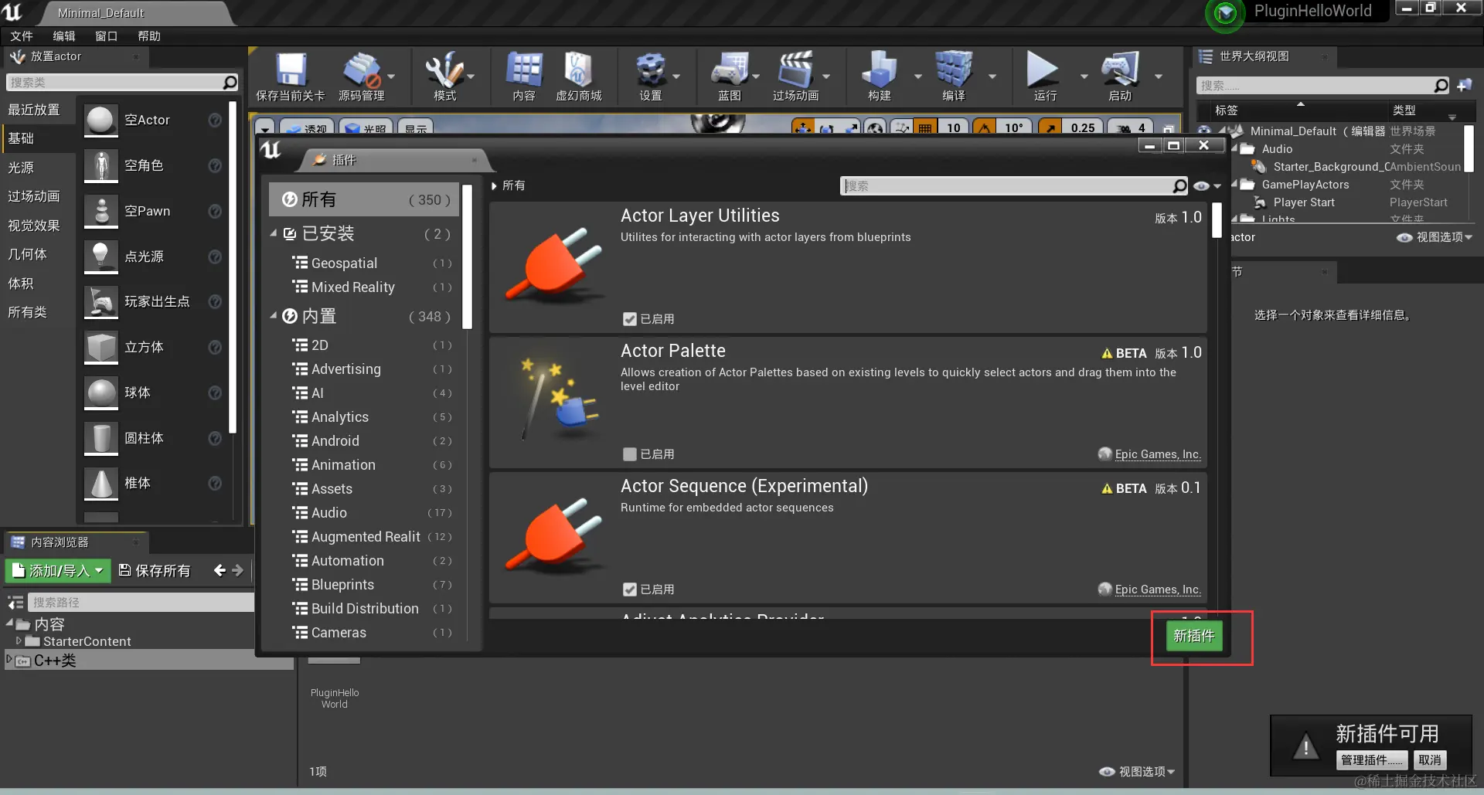Open the Help (帮助) menu

point(148,36)
